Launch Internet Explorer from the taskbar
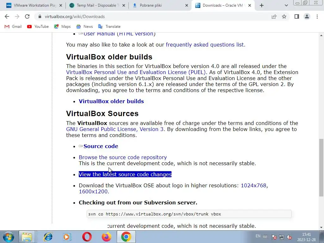Viewport: 324px width, 243px height. (x=48, y=237)
